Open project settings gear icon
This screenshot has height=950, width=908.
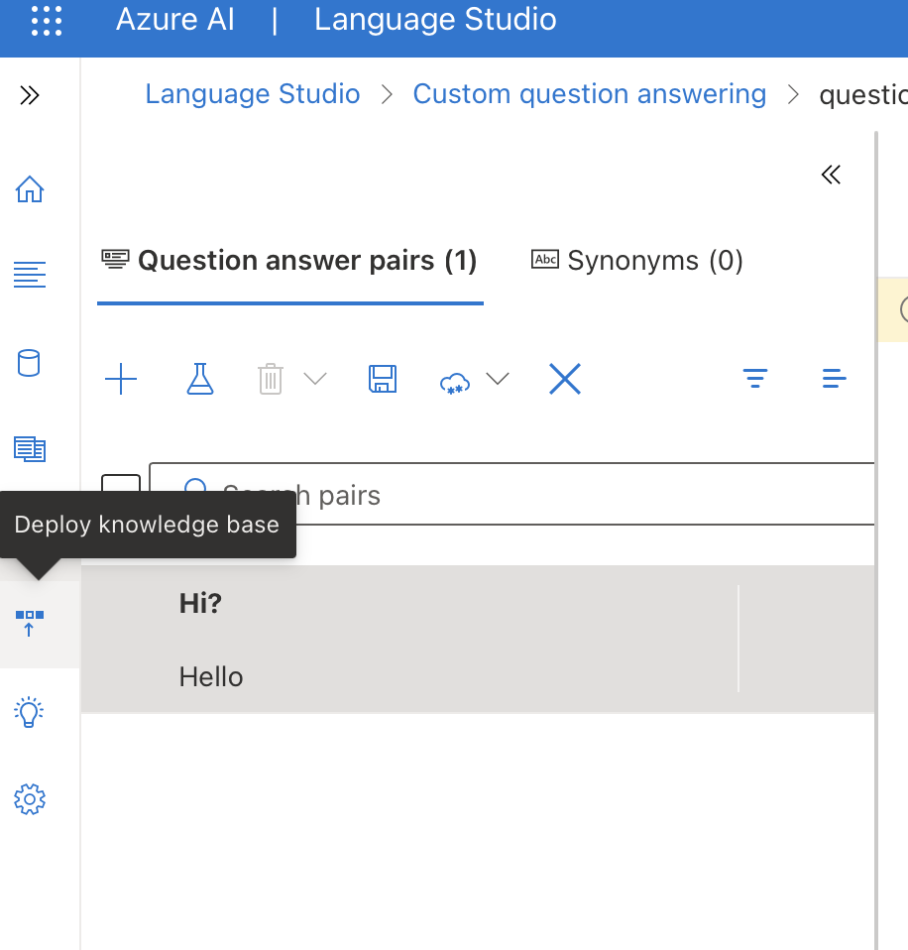point(30,799)
